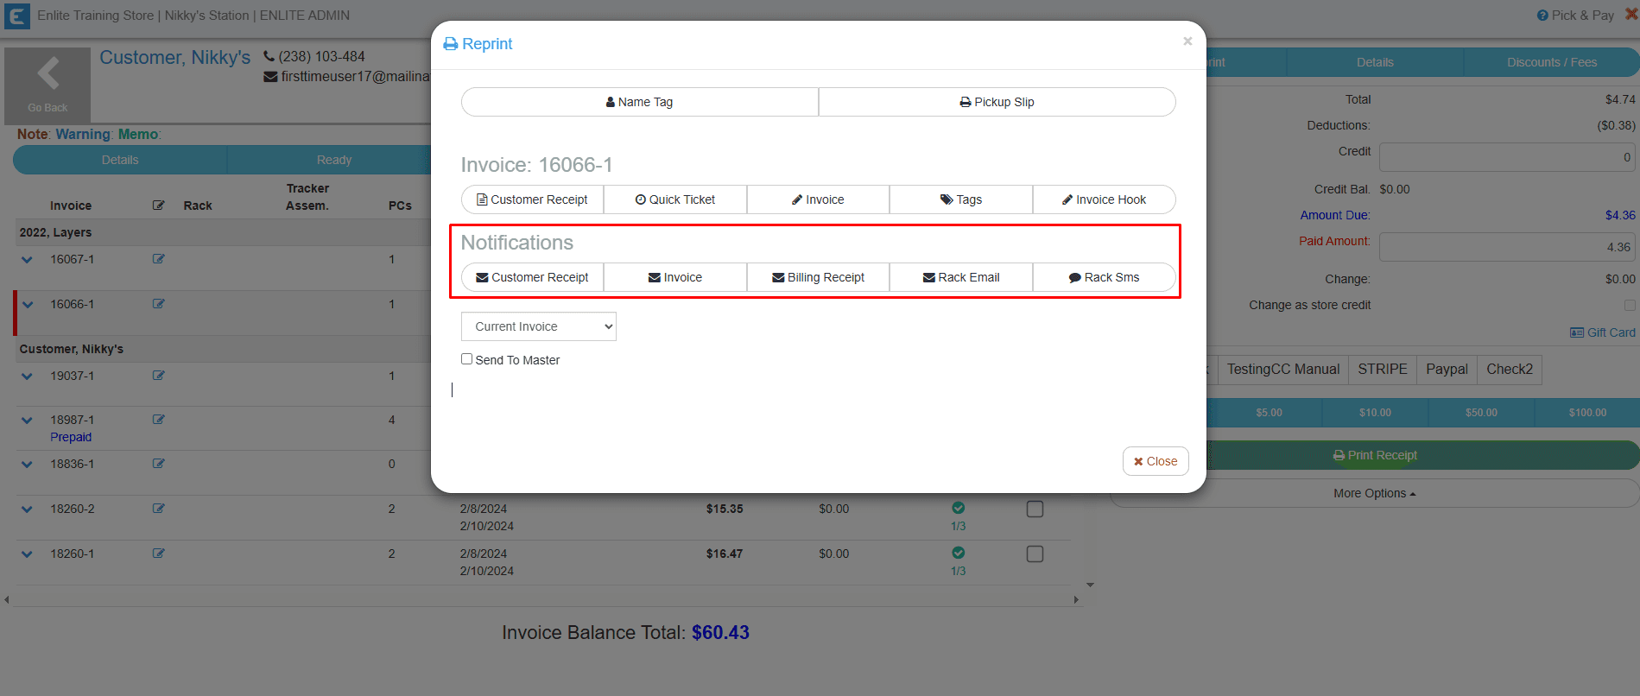
Task: Open edit icon for invoice 18987-1
Action: pos(159,420)
